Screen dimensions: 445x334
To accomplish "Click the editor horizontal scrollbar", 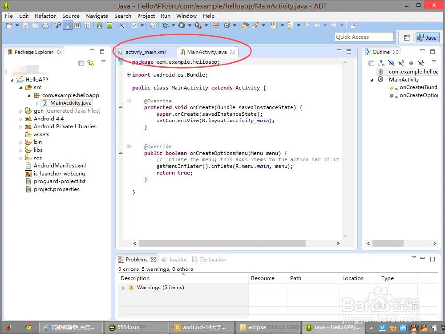I will pos(222,244).
